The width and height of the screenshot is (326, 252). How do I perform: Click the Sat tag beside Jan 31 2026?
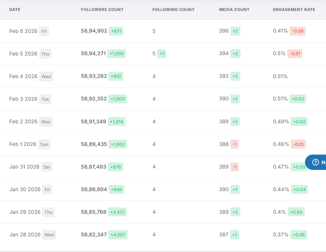[47, 167]
